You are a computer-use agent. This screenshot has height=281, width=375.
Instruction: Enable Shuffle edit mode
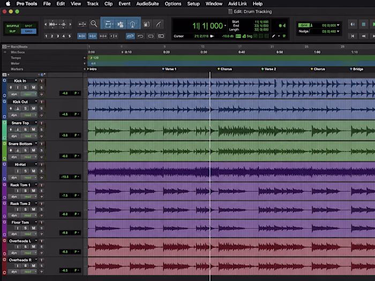(x=13, y=26)
